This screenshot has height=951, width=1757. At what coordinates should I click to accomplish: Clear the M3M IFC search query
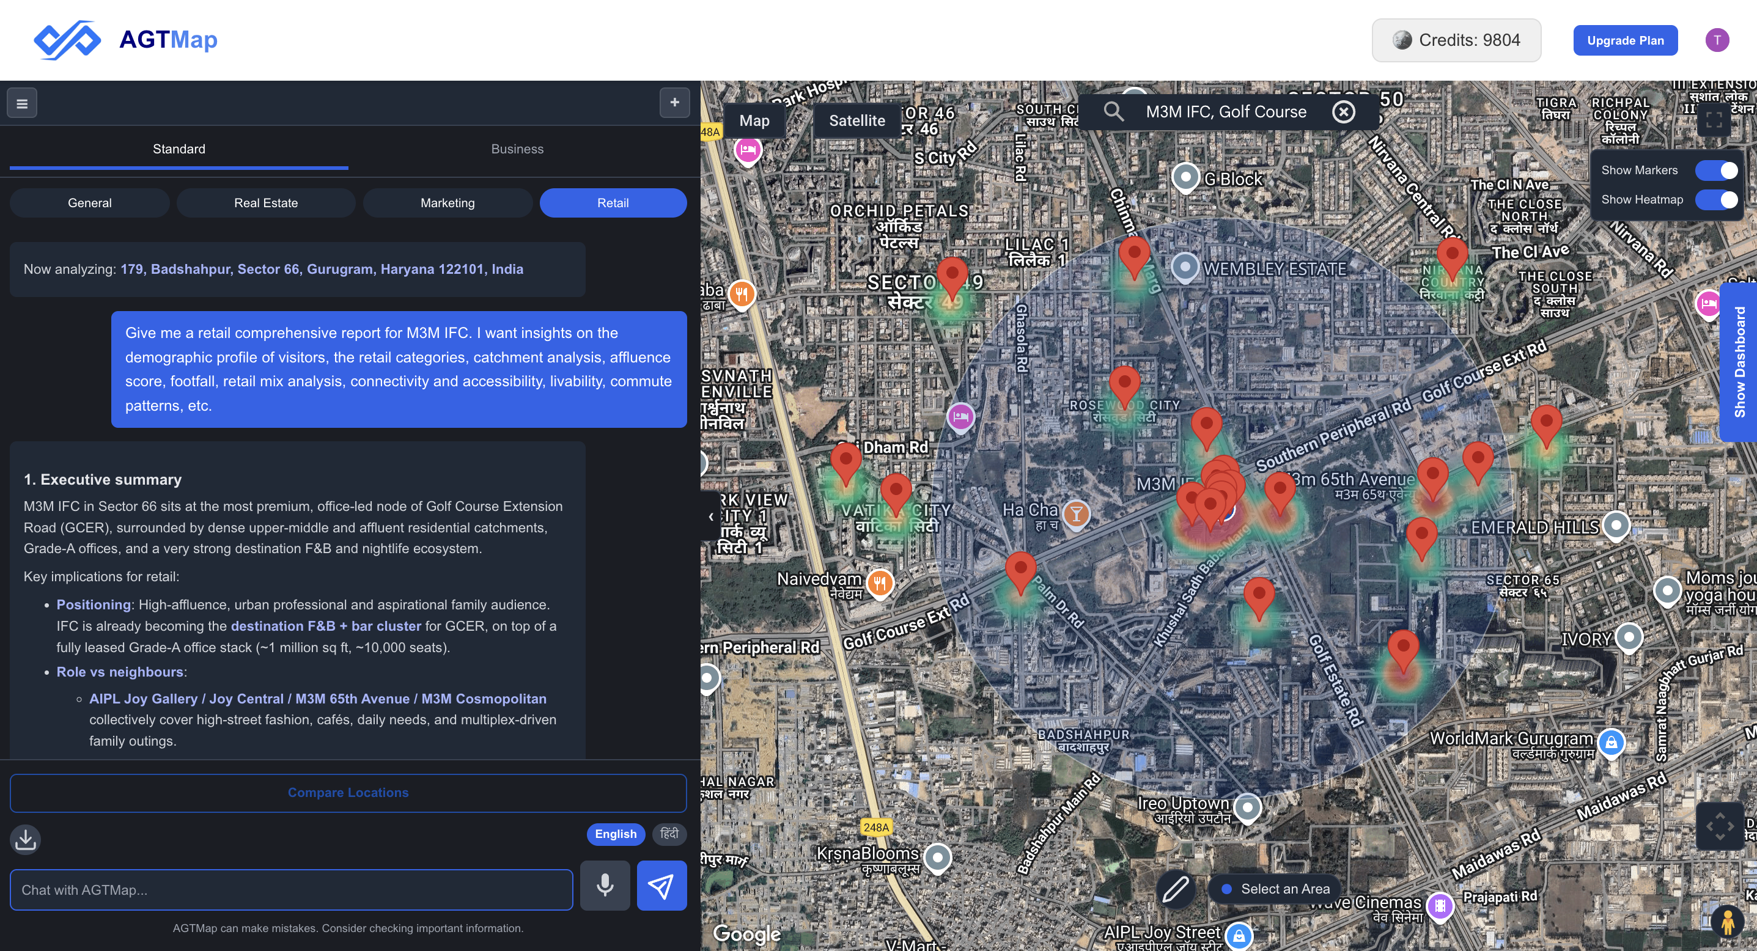[x=1343, y=112]
